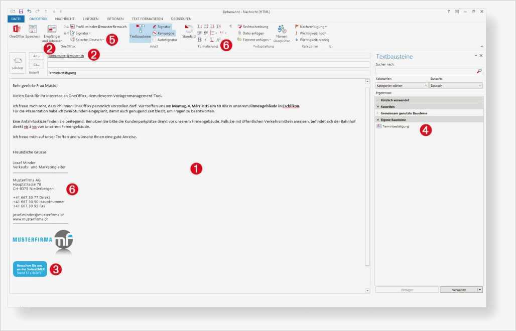Open the Sprache: Deutsch dropdown
Viewport: 516px width, 331px height.
pos(87,40)
